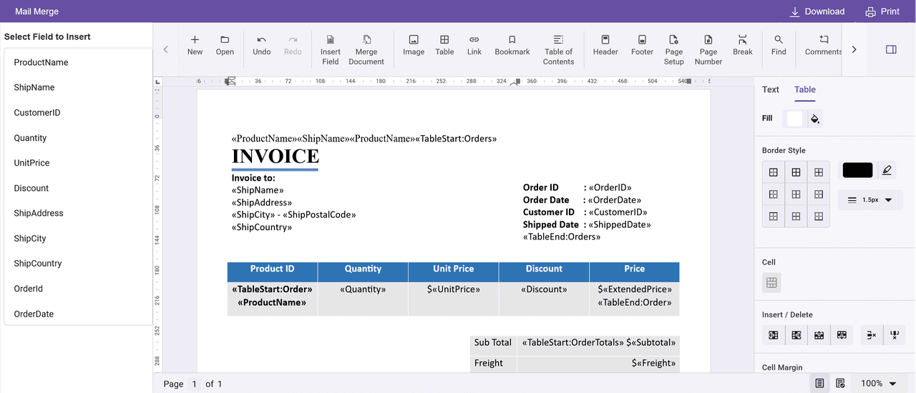
Task: Select Quantity in field list
Action: [78, 138]
